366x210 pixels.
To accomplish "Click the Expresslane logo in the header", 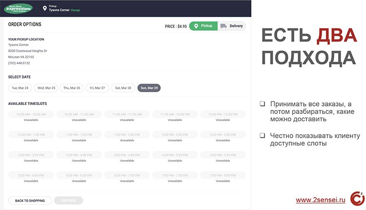I will [x=18, y=8].
